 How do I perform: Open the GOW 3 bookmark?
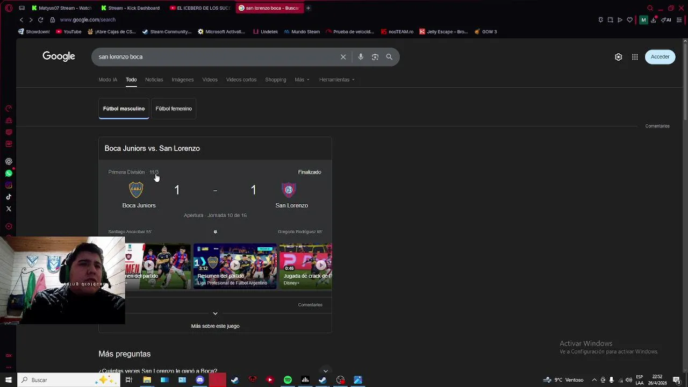tap(486, 32)
